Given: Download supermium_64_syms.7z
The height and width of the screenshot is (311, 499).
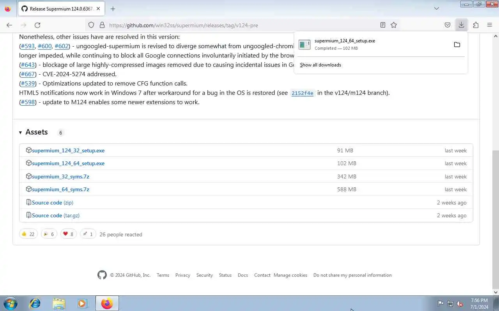Looking at the screenshot, I should (60, 189).
